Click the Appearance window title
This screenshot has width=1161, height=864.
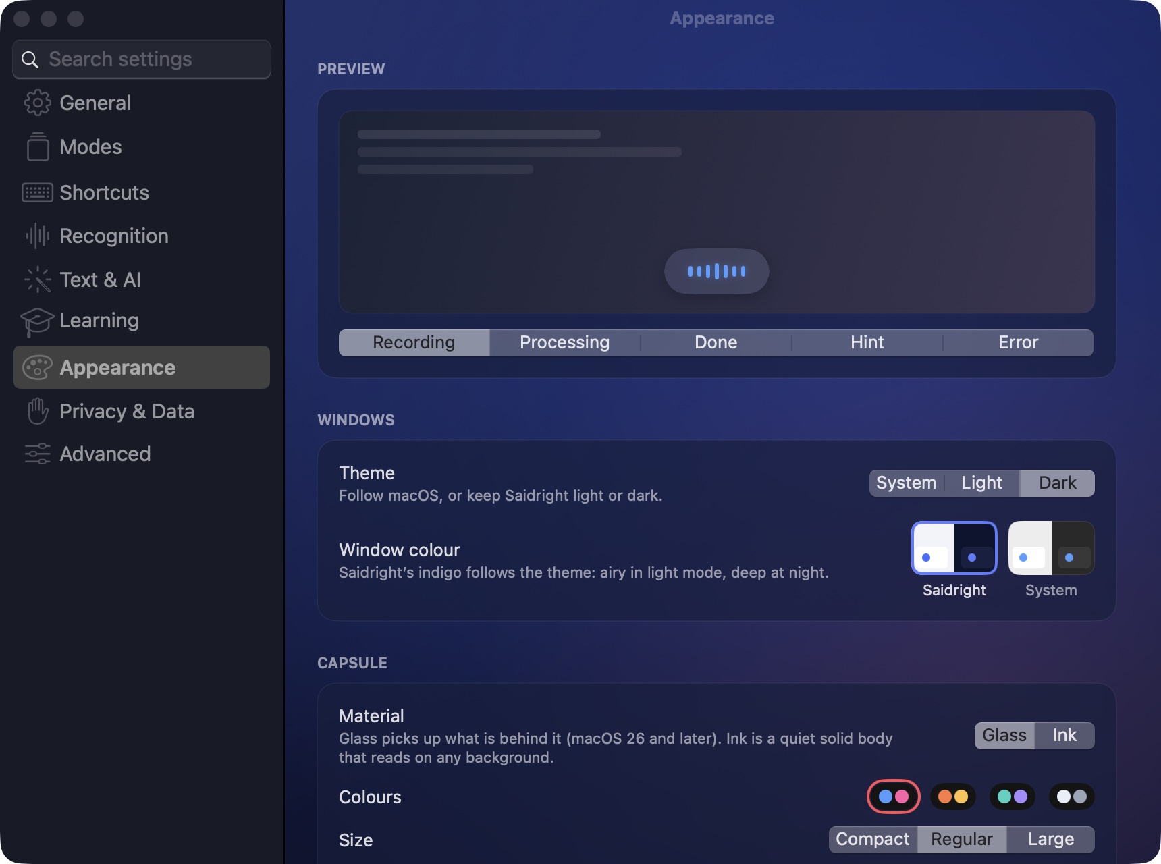[x=722, y=18]
